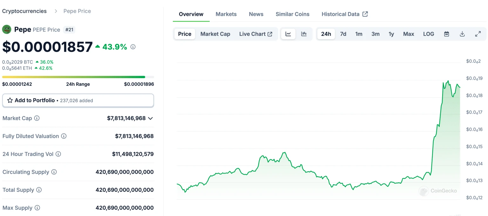Click the Pepe Price breadcrumb

(77, 11)
